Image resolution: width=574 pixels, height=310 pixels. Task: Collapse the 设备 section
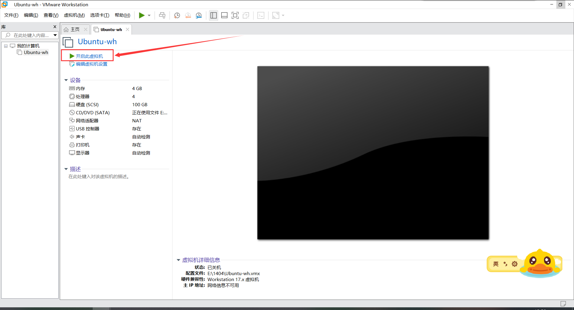click(x=66, y=80)
